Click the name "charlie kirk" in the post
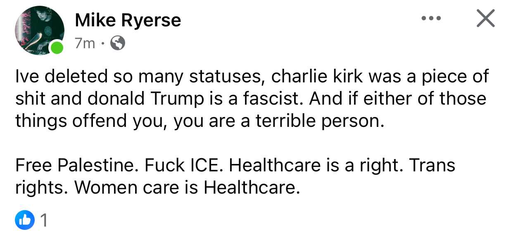 316,76
